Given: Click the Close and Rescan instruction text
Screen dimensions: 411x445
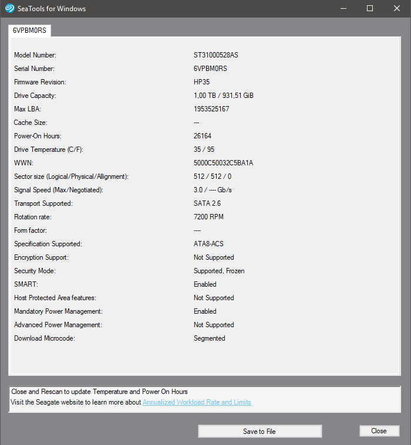Looking at the screenshot, I should point(99,392).
